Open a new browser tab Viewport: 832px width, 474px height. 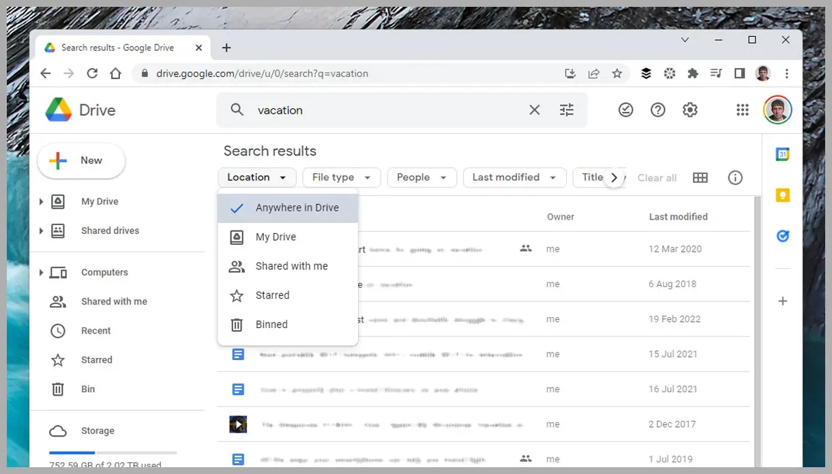[227, 48]
